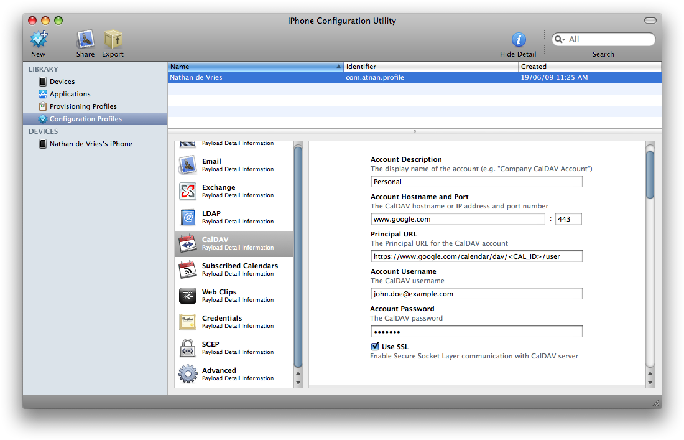684x440 pixels.
Task: Click the Account Password field
Action: pyautogui.click(x=476, y=332)
